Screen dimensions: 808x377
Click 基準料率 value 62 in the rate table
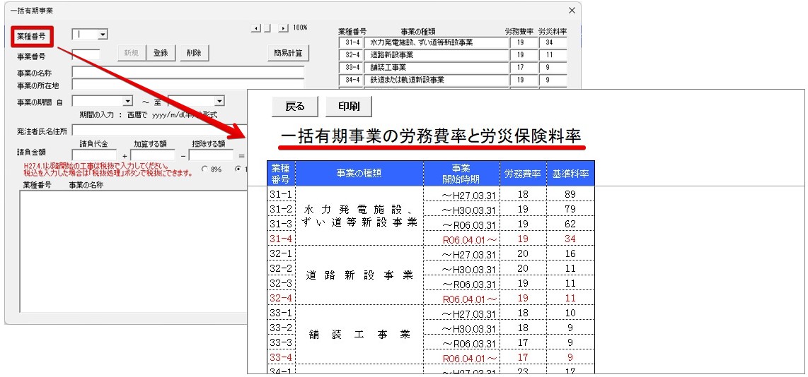pos(570,225)
